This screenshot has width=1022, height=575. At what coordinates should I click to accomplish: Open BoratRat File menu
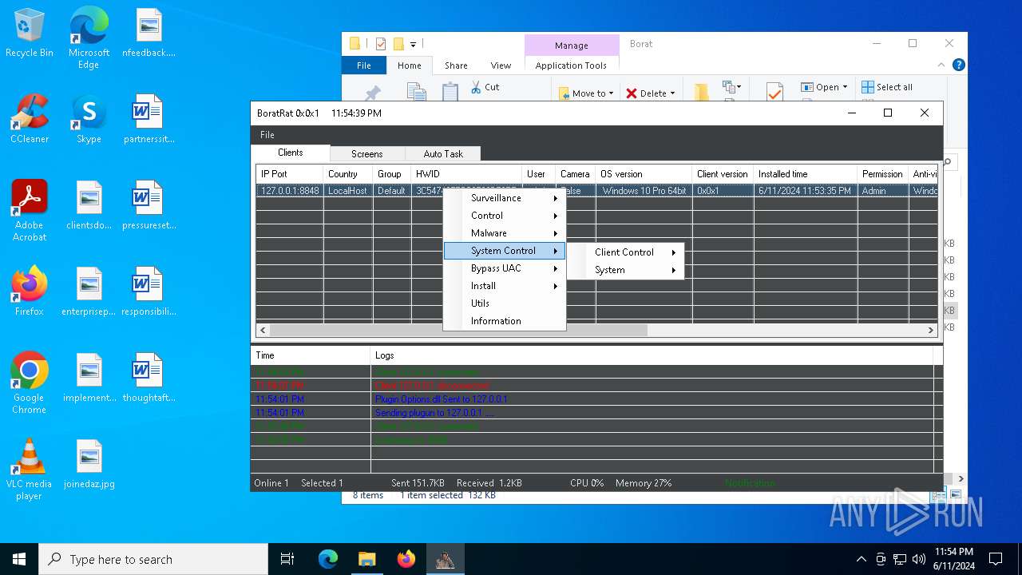(267, 135)
